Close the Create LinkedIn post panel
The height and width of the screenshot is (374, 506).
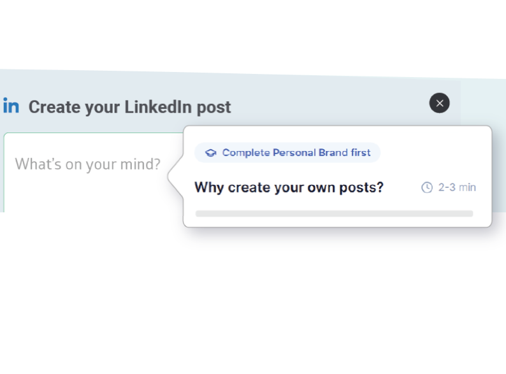pos(439,103)
